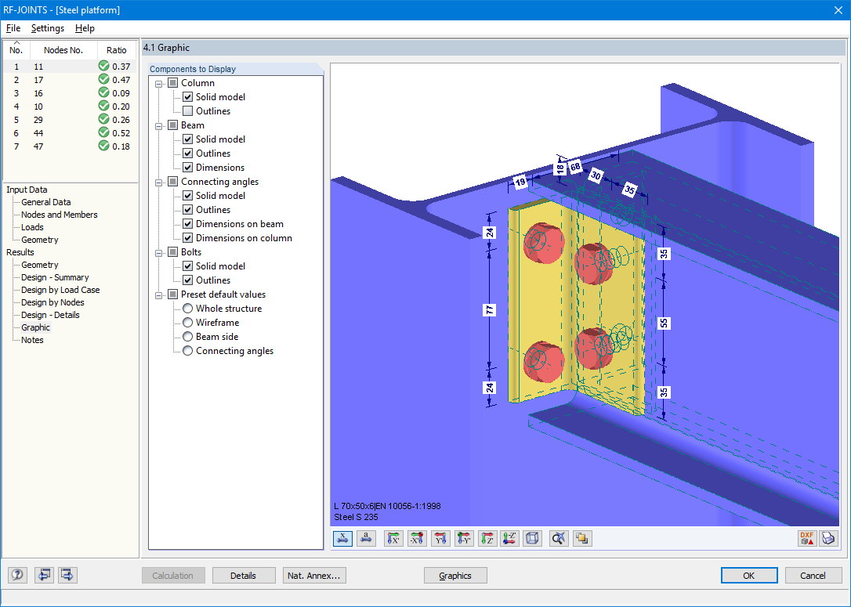Switch to isometric cube view
Screen dimensions: 851x607
[x=532, y=539]
